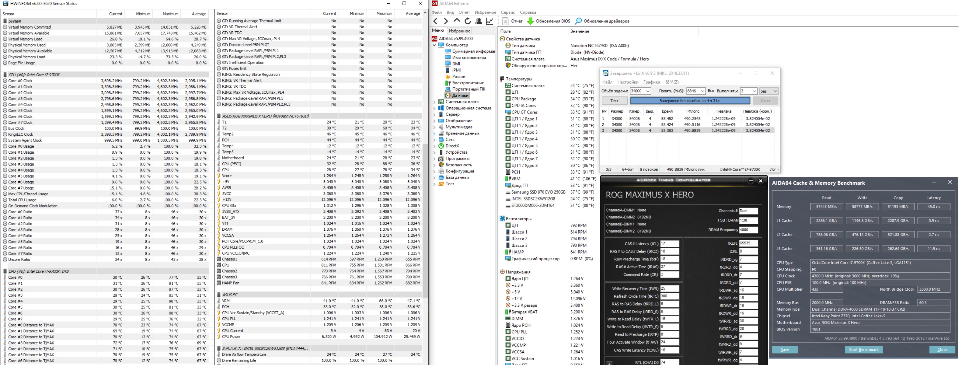Switch to the Избранное sidebar tab
The width and height of the screenshot is (963, 370).
click(459, 31)
